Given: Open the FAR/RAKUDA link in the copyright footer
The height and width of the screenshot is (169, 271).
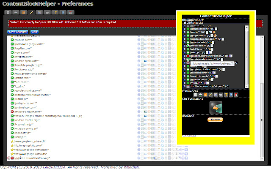Looking at the screenshot, I should pos(54,167).
